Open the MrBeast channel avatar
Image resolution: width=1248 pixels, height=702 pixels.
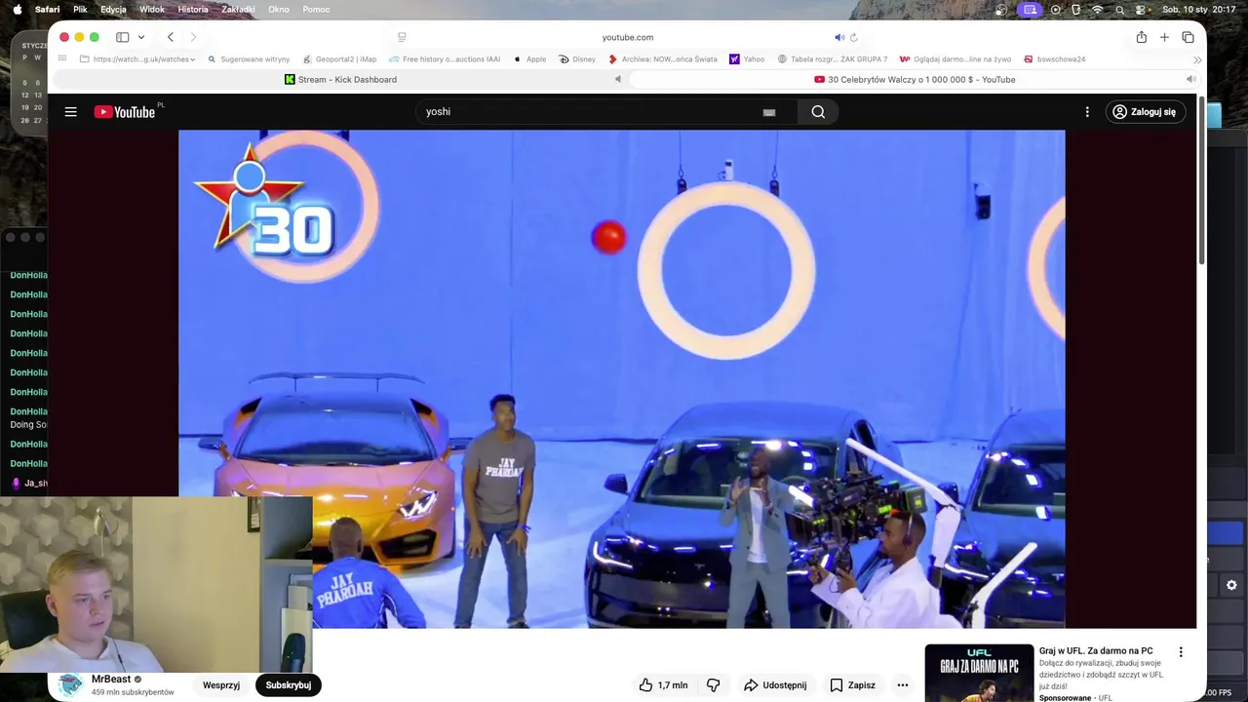70,684
